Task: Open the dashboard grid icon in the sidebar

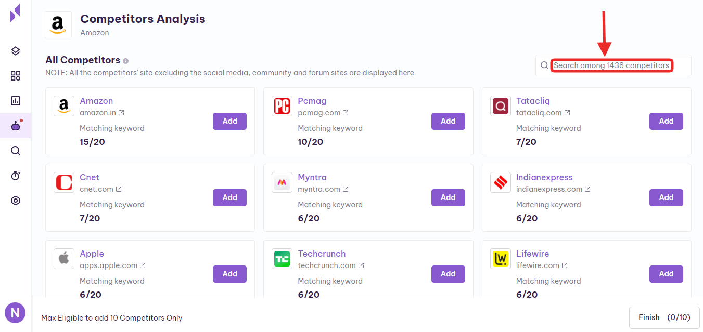Action: click(x=16, y=76)
